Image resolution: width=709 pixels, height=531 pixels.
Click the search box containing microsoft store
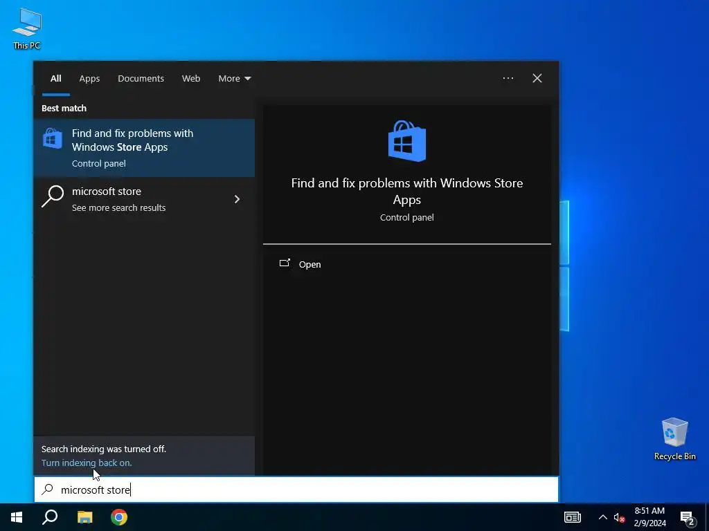tap(296, 490)
